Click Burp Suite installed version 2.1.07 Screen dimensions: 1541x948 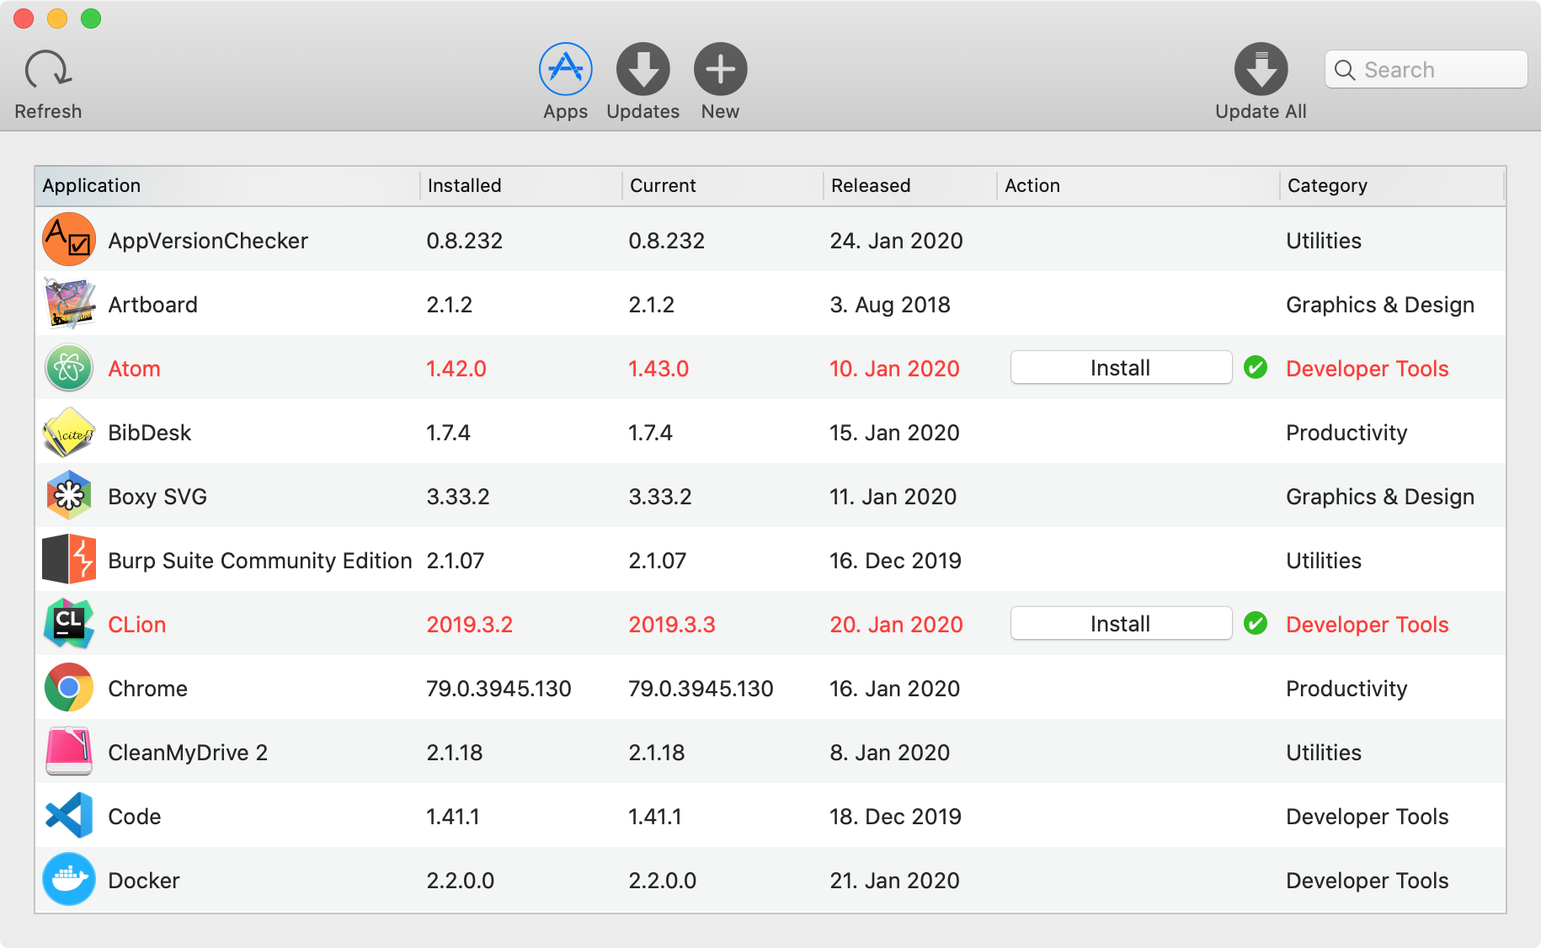click(456, 561)
